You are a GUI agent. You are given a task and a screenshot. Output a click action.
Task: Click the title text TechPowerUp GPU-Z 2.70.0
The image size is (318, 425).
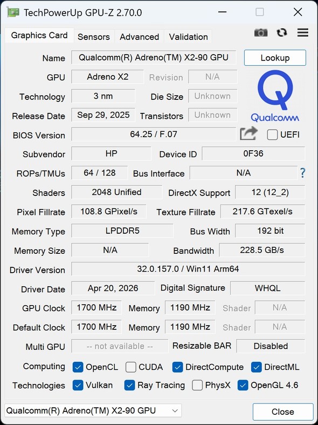83,13
